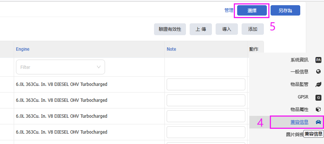This screenshot has height=144, width=324.
Task: Click the 添加 button
Action: pyautogui.click(x=252, y=29)
